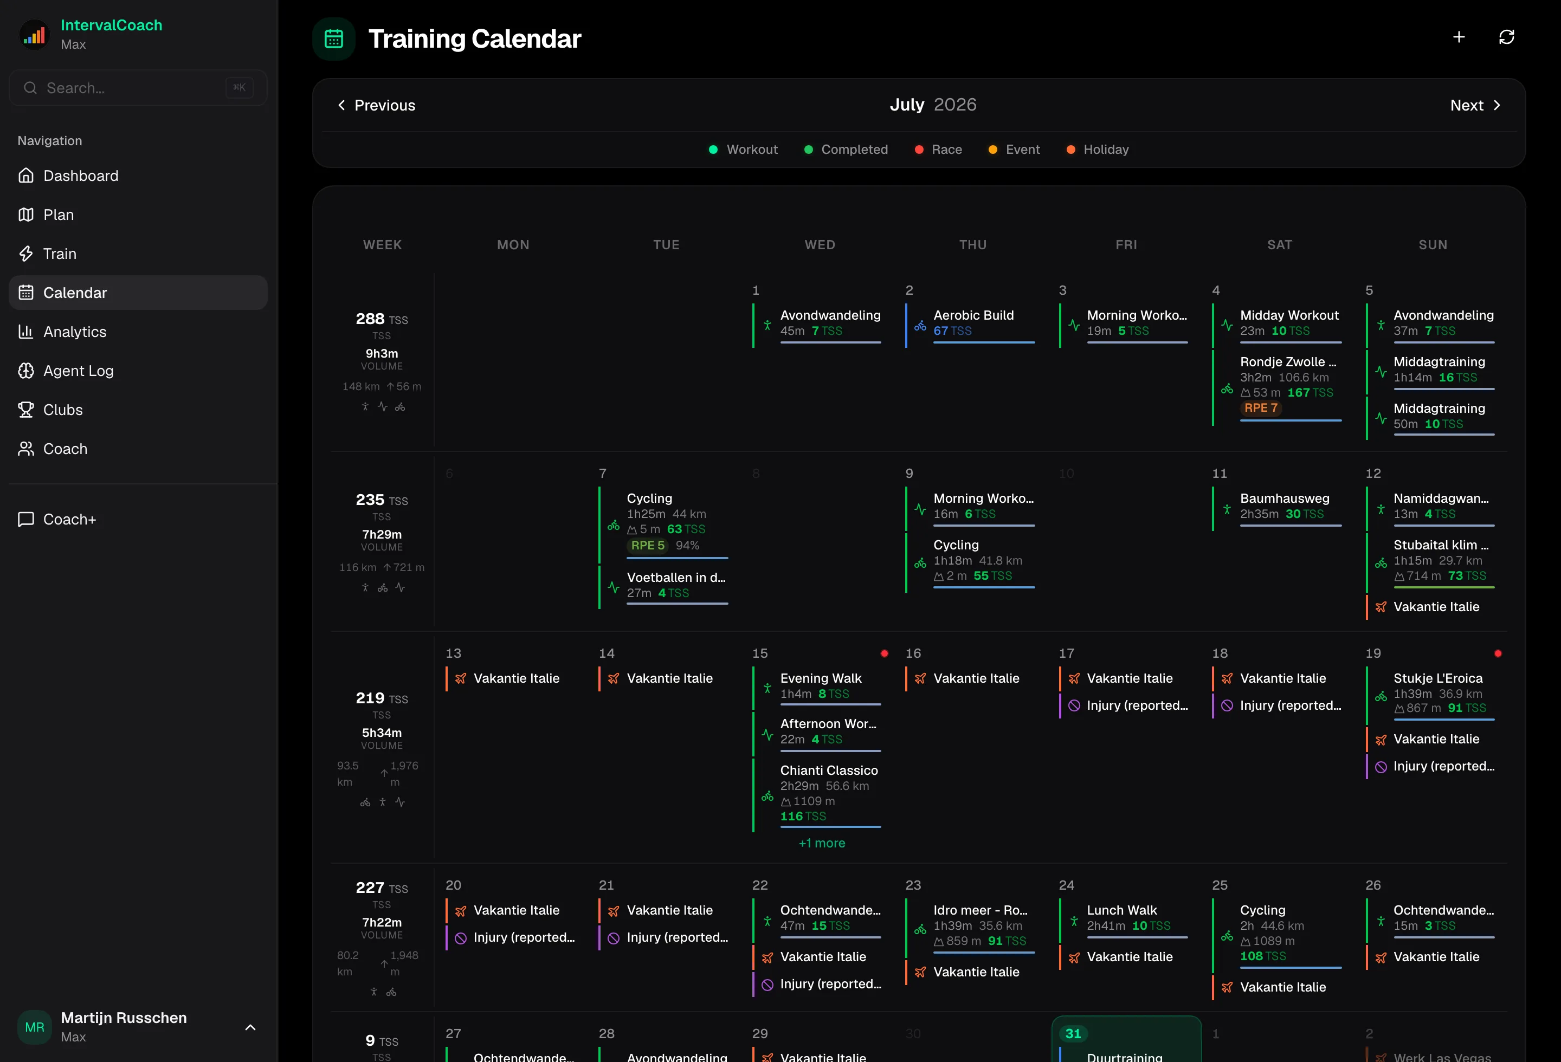This screenshot has height=1062, width=1561.
Task: Open Midday Workout on July 4
Action: pyautogui.click(x=1277, y=325)
